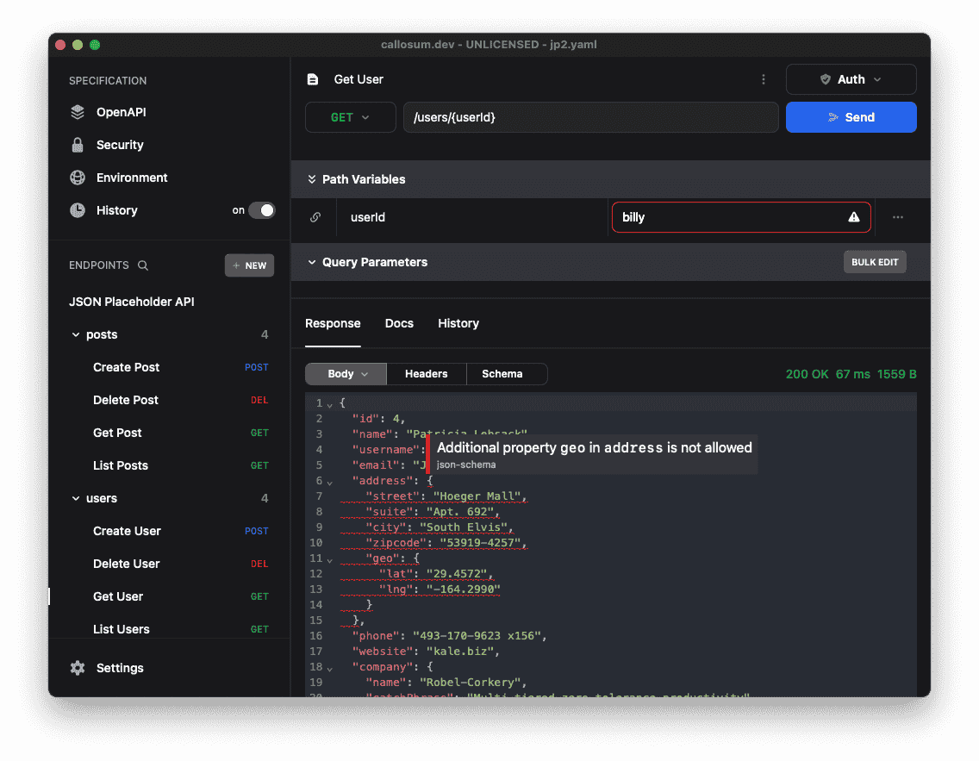Send the request with the Send button
Image resolution: width=979 pixels, height=761 pixels.
click(851, 117)
